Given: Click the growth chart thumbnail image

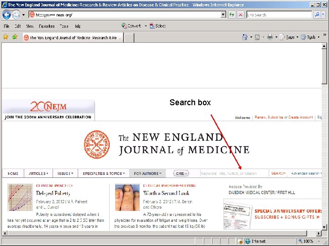Looking at the screenshot, I should point(20,197).
